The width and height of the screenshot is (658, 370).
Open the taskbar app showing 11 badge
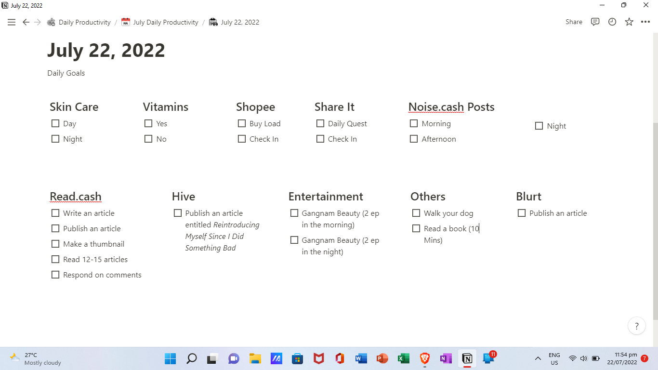488,358
